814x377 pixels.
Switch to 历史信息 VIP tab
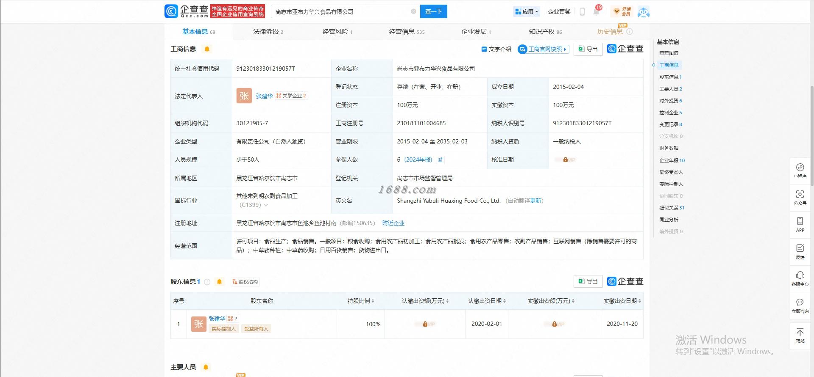tap(610, 32)
